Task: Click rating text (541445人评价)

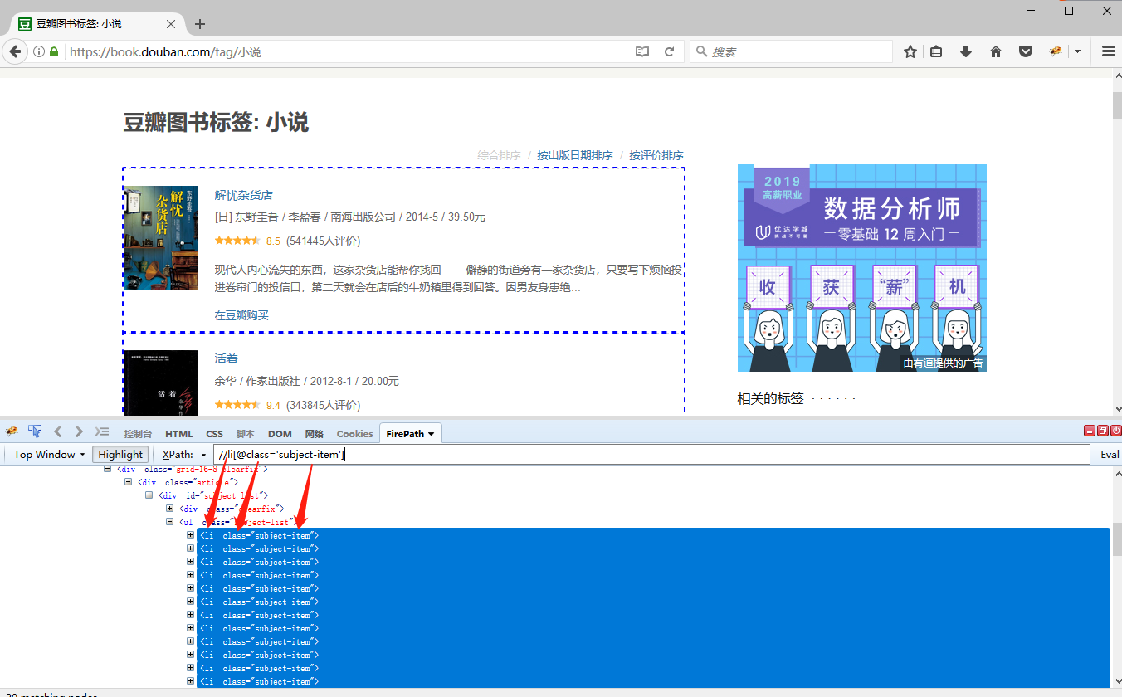Action: click(x=323, y=241)
